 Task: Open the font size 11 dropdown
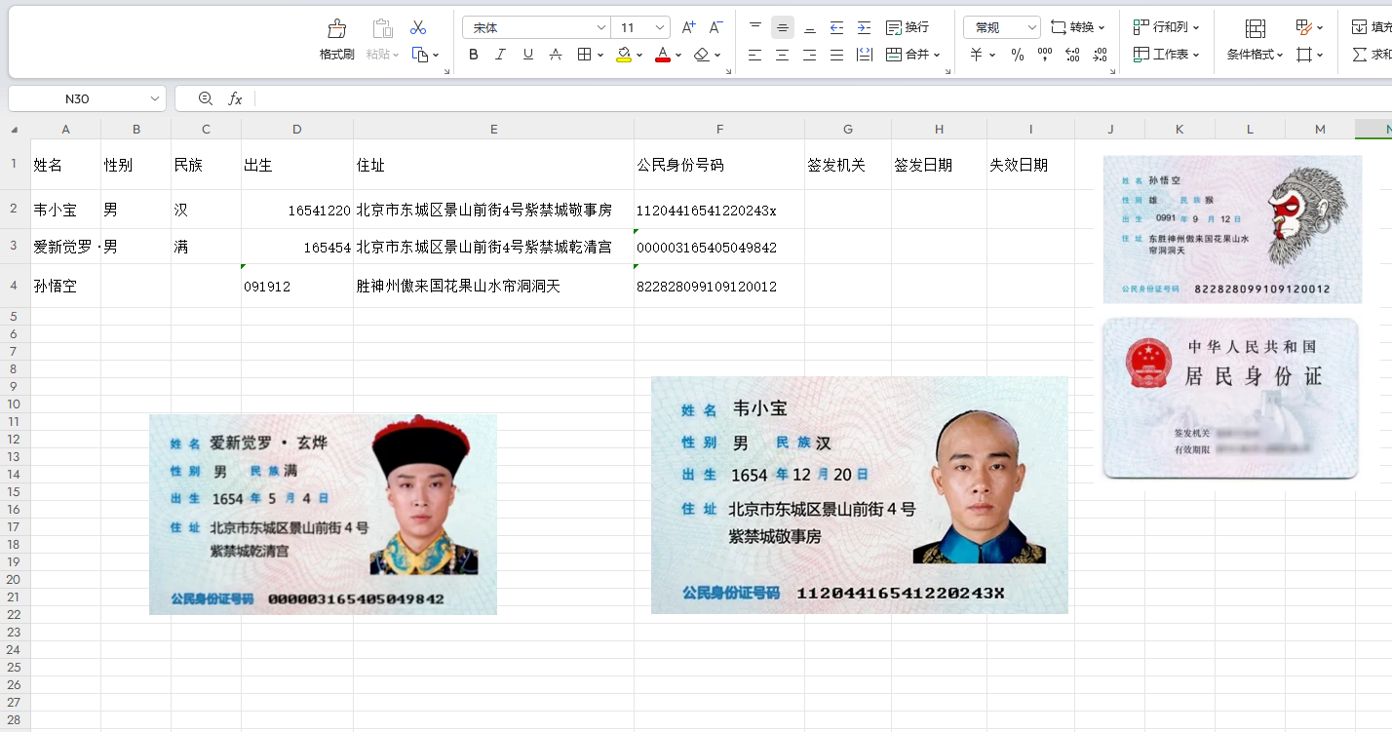pyautogui.click(x=660, y=27)
